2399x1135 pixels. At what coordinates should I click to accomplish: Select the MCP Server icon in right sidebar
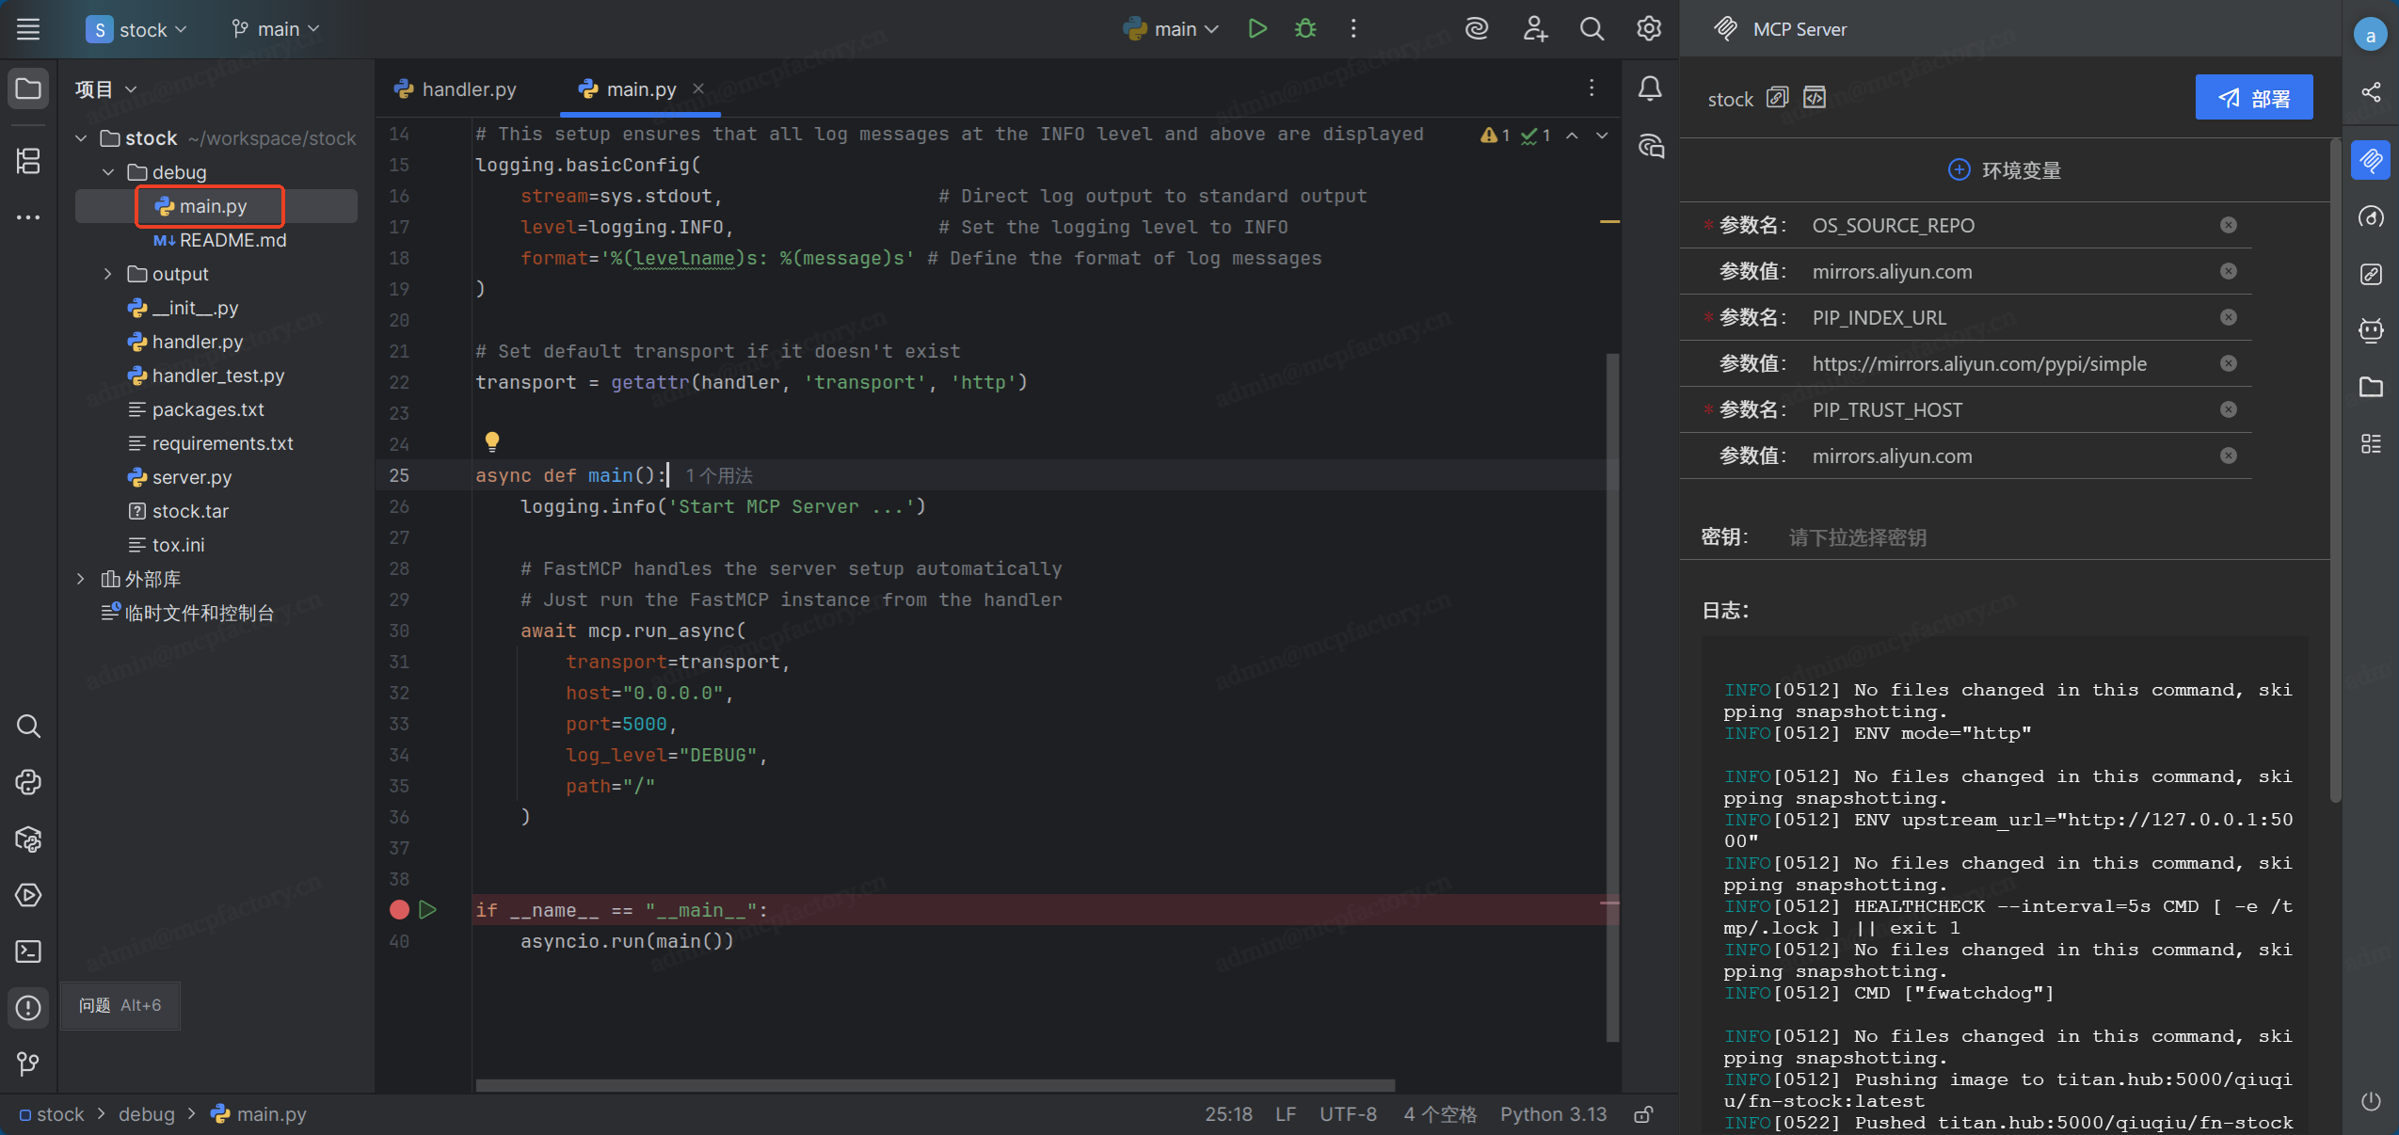coord(2371,161)
